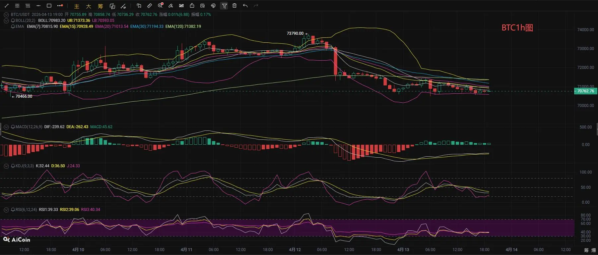Click the undo arrow icon
This screenshot has width=598, height=255.
[245, 6]
